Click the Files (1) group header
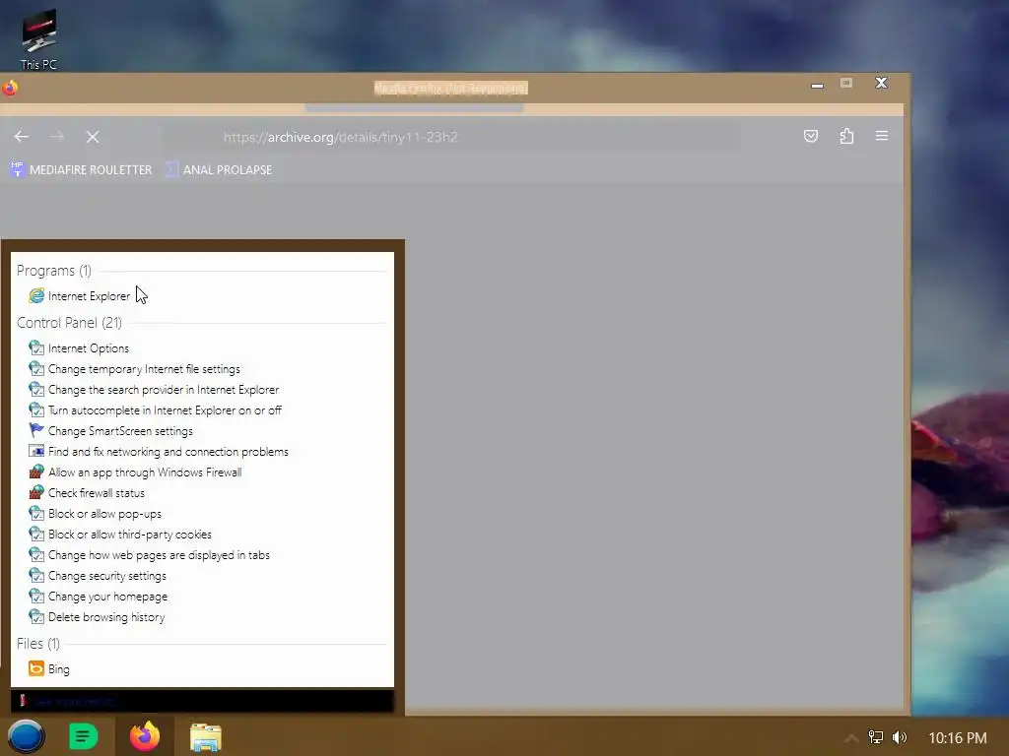Screen dimensions: 1009x756 38,644
